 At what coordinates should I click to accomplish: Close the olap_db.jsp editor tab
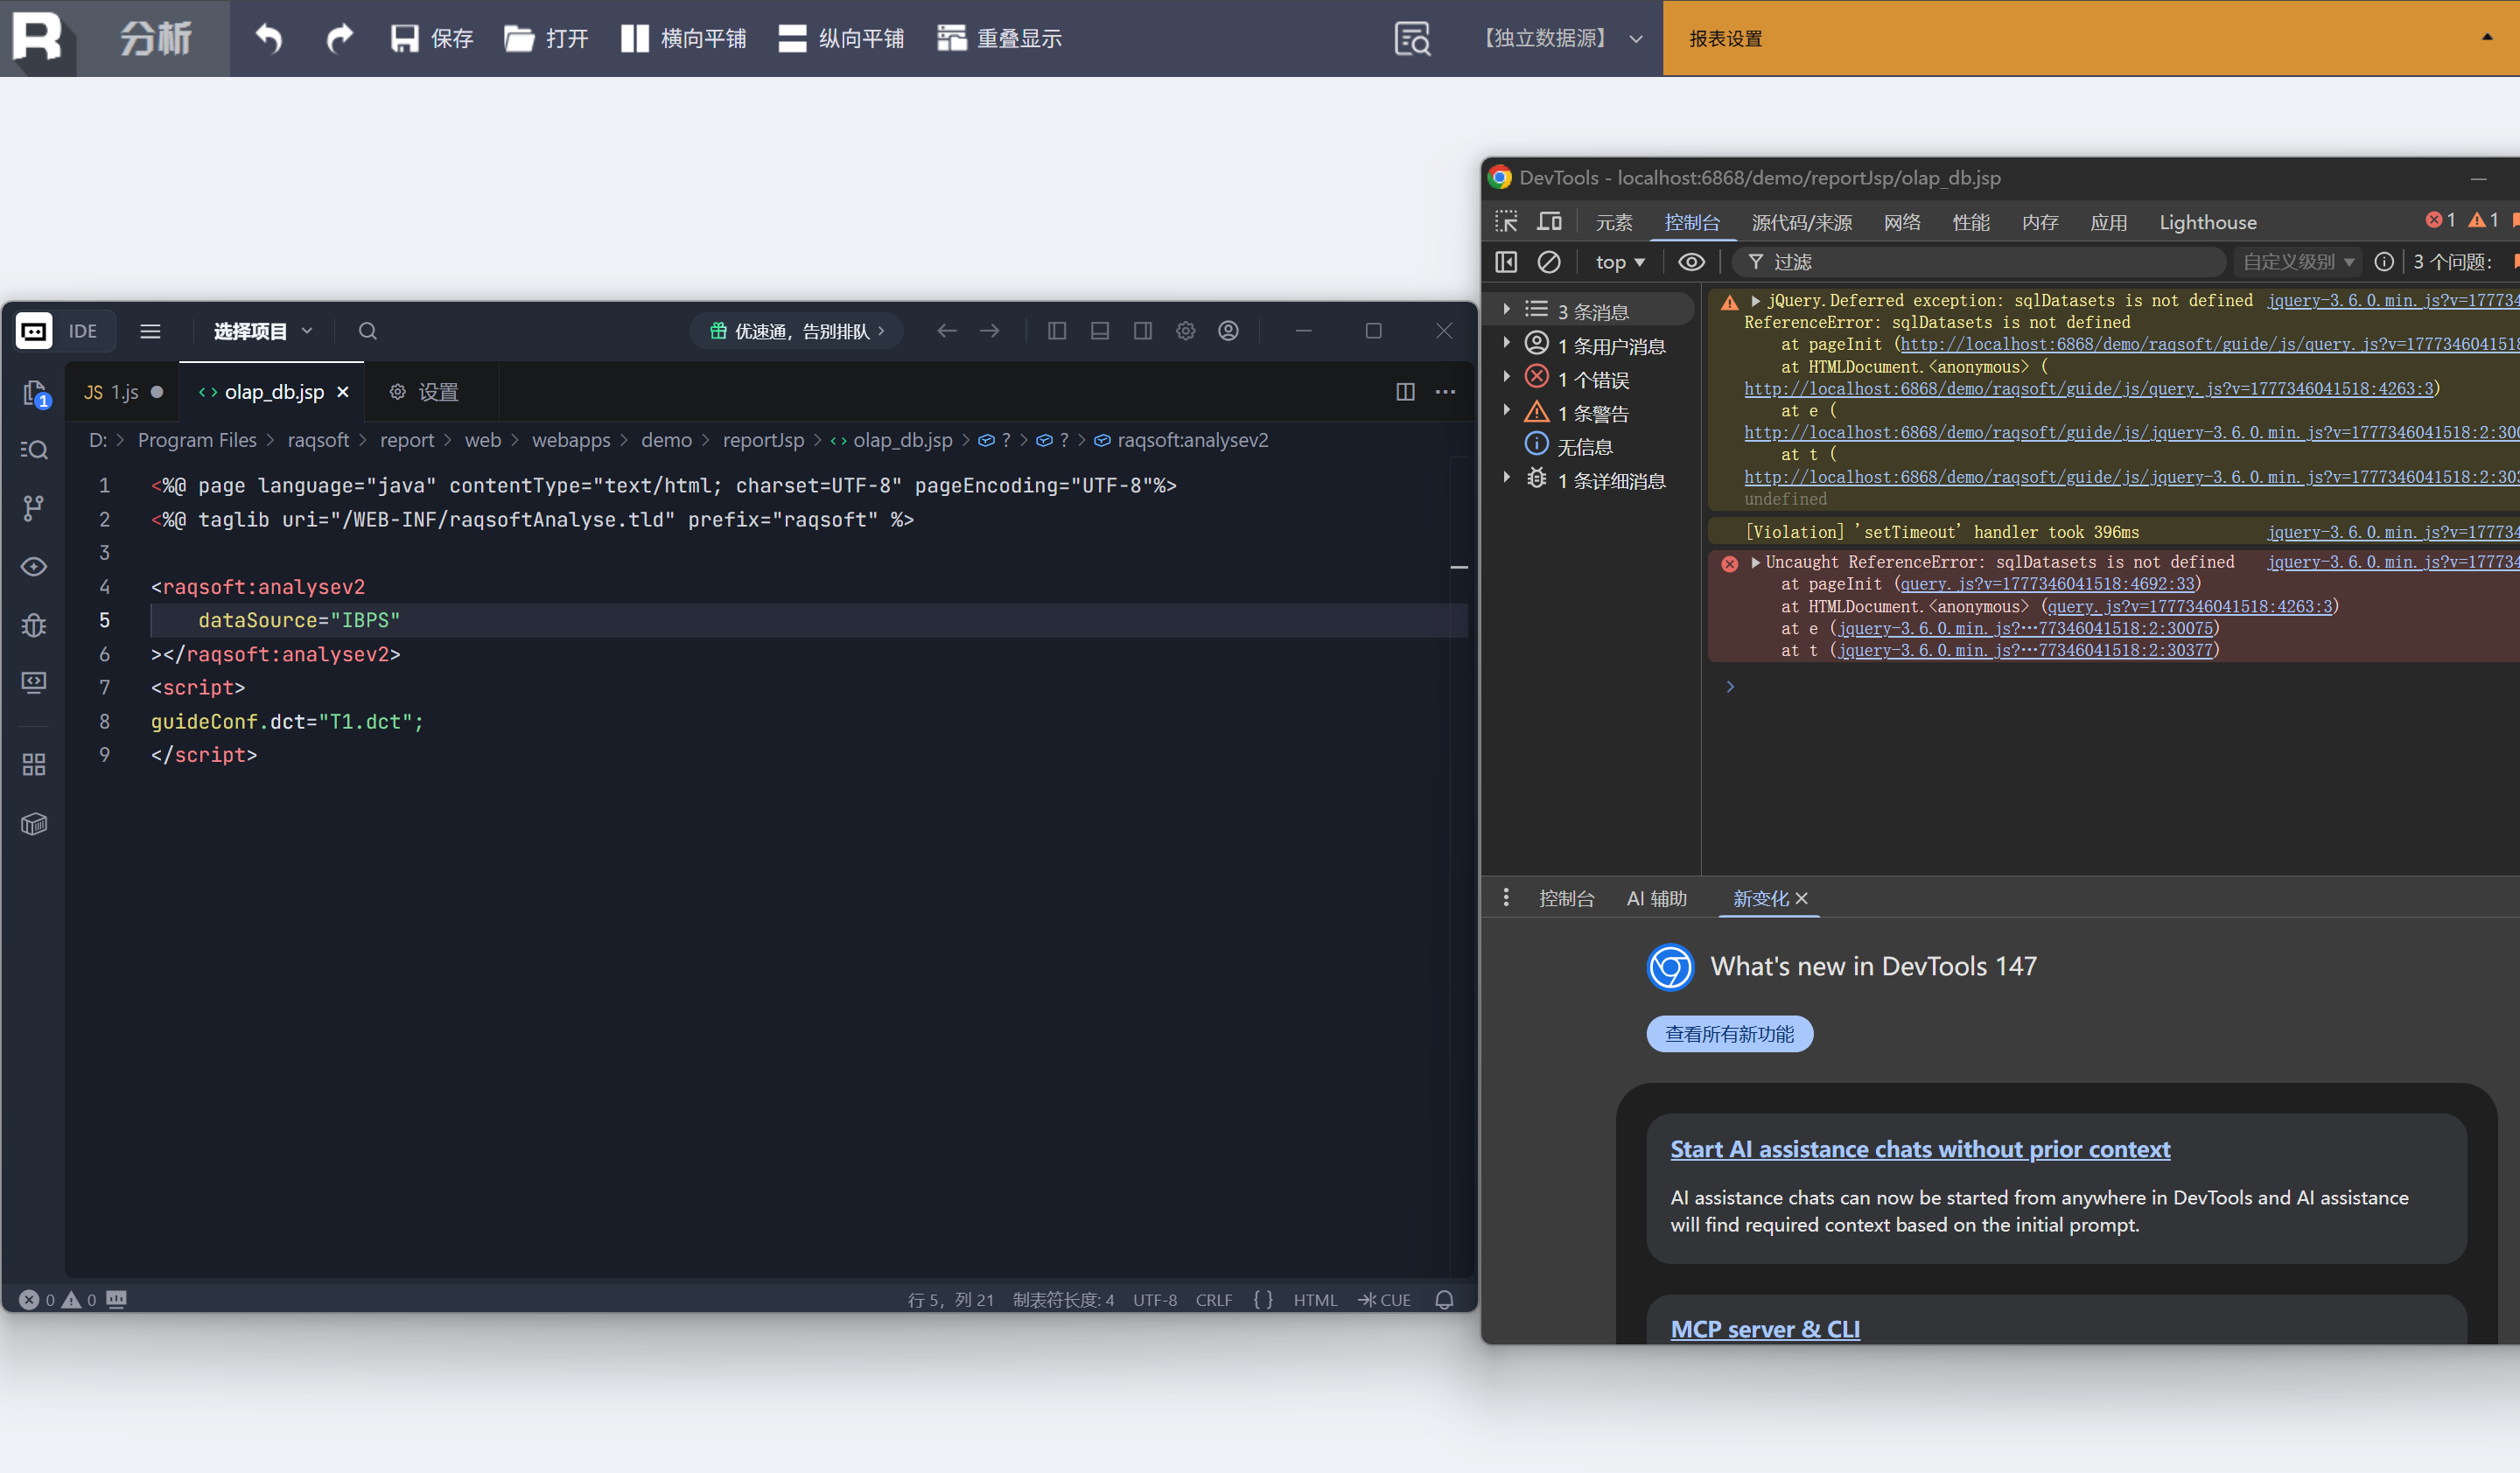click(x=343, y=392)
